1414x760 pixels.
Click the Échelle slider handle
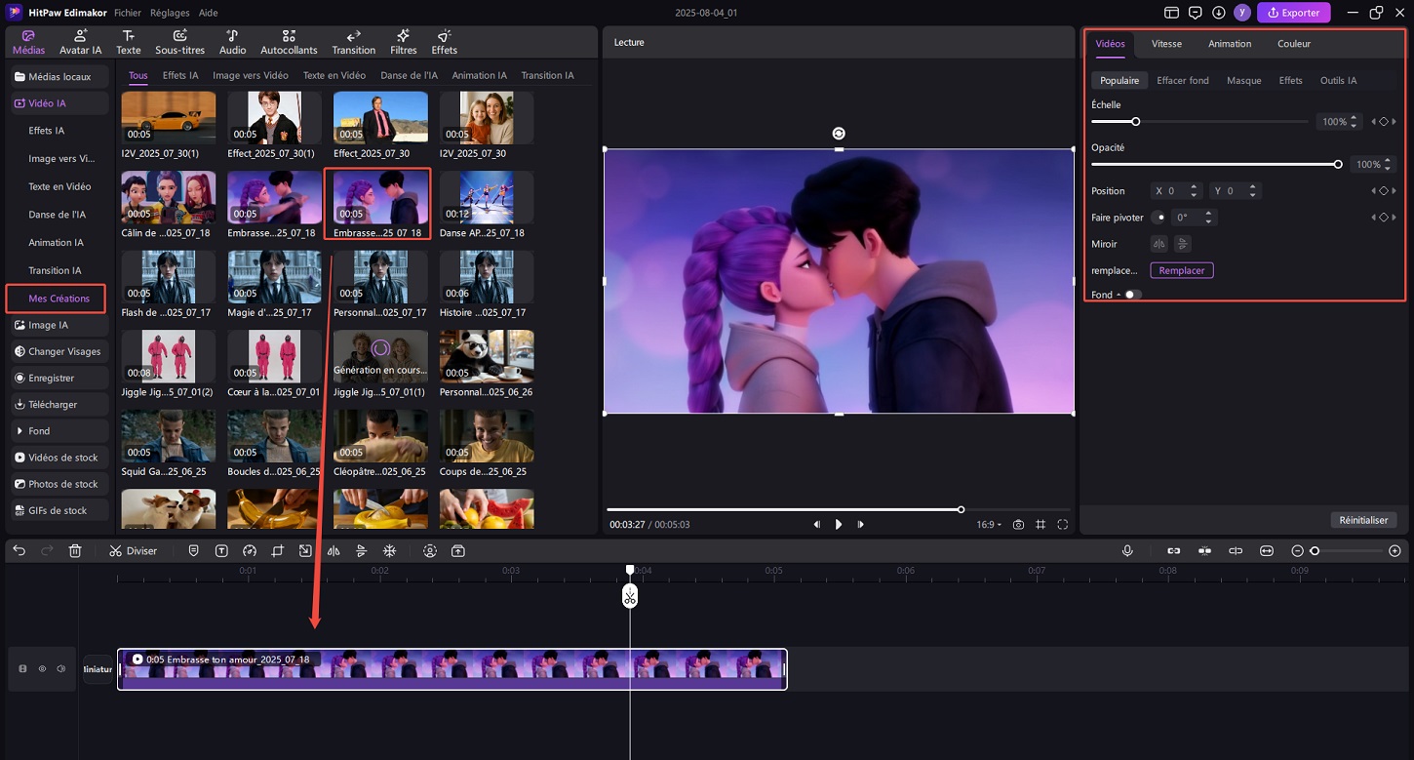pyautogui.click(x=1135, y=122)
